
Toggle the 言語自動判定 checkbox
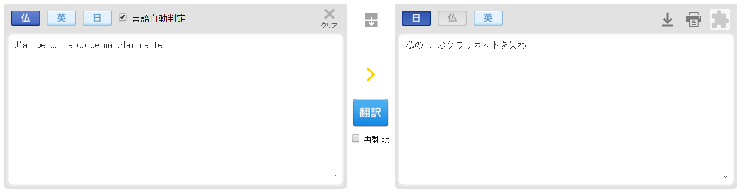click(x=122, y=17)
